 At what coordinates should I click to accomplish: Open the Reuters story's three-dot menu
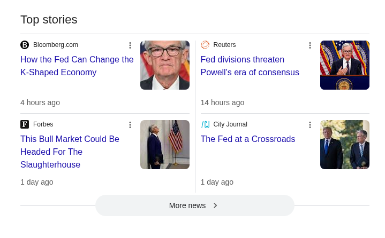coord(309,45)
